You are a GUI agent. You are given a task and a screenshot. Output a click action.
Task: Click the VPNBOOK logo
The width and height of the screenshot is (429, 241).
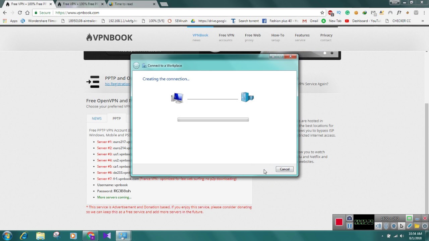point(109,37)
